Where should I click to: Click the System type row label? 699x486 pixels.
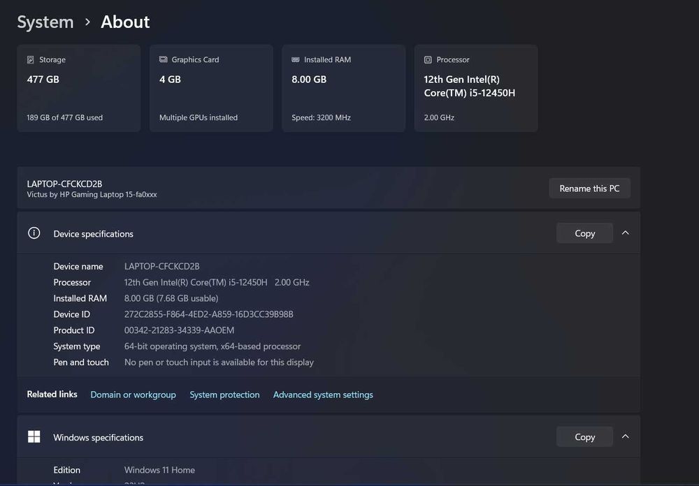coord(77,346)
